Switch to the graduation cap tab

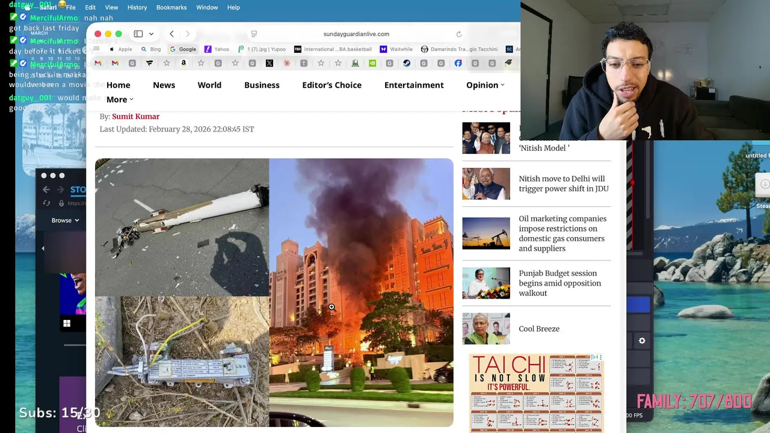[508, 63]
